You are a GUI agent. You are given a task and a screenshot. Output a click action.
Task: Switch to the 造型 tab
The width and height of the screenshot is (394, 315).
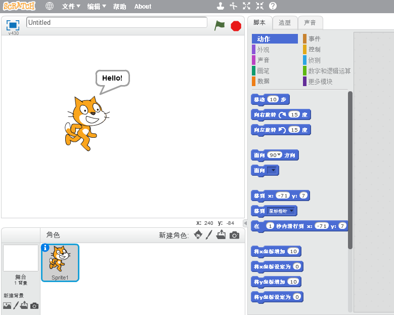[x=285, y=23]
